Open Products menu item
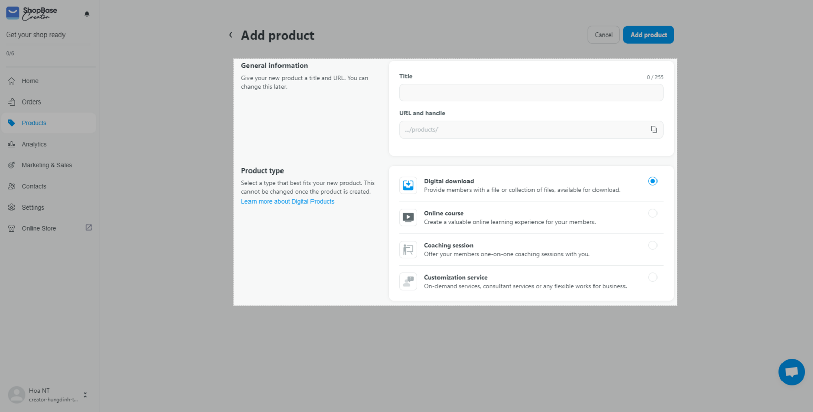The height and width of the screenshot is (412, 813). pos(48,123)
